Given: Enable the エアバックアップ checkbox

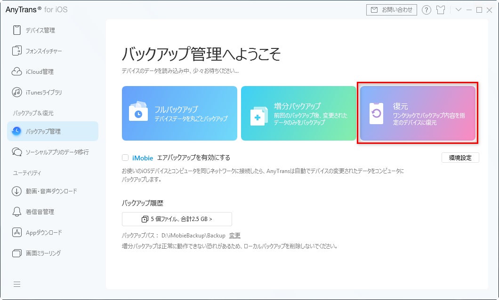Looking at the screenshot, I should pos(125,158).
